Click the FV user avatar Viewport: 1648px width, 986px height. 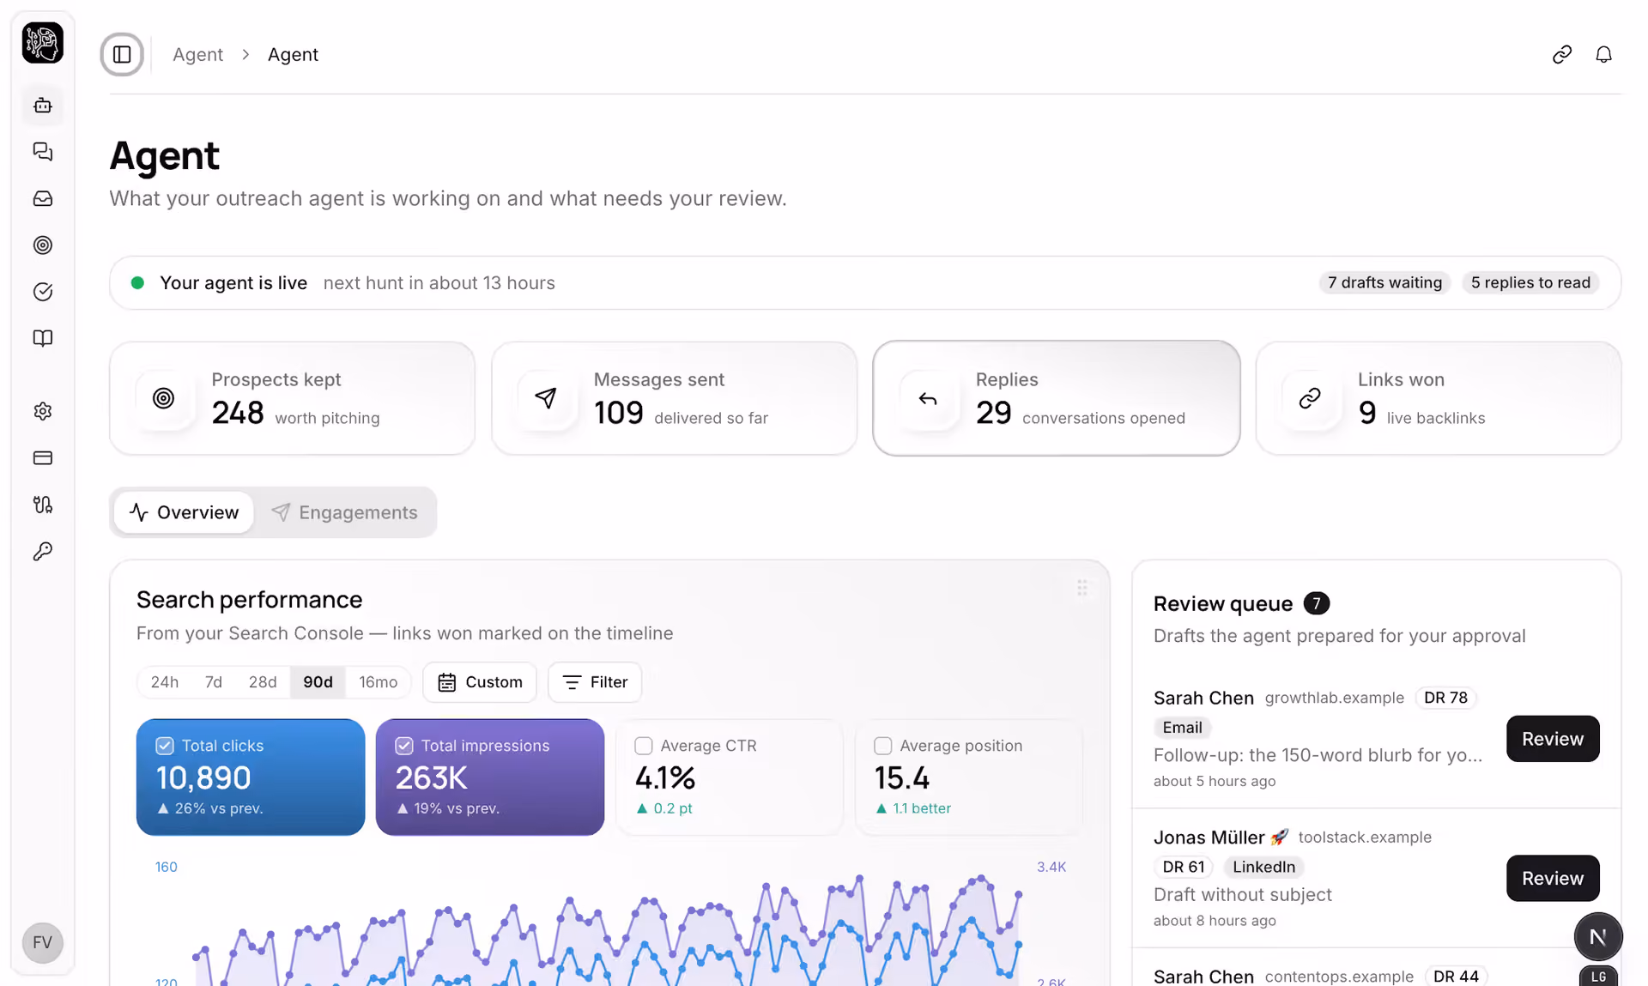[x=42, y=942]
